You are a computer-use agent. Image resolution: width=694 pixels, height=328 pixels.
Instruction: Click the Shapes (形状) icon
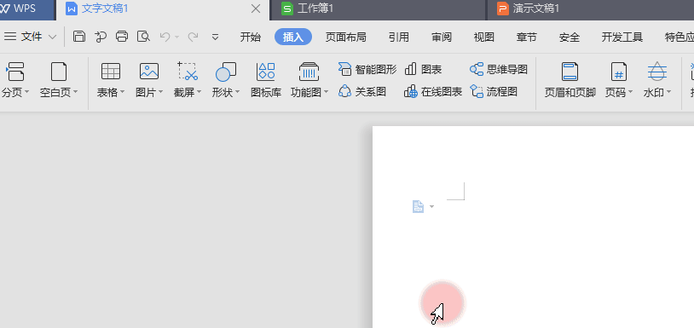226,72
